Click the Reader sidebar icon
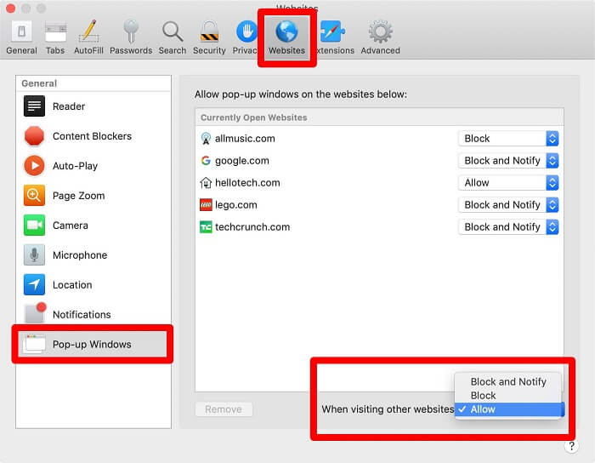Screen dimensions: 595x463 pyautogui.click(x=34, y=106)
